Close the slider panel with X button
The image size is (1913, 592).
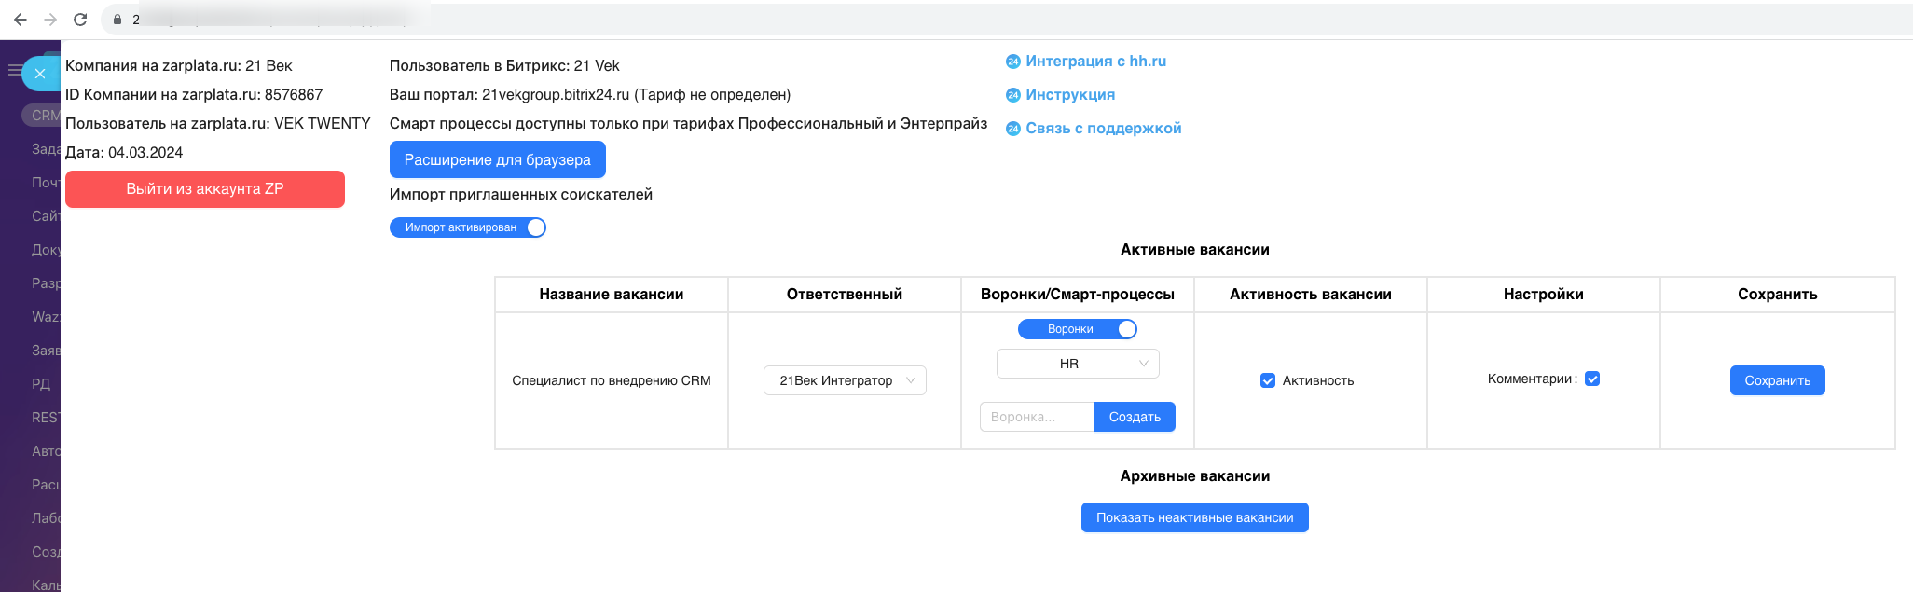[40, 74]
